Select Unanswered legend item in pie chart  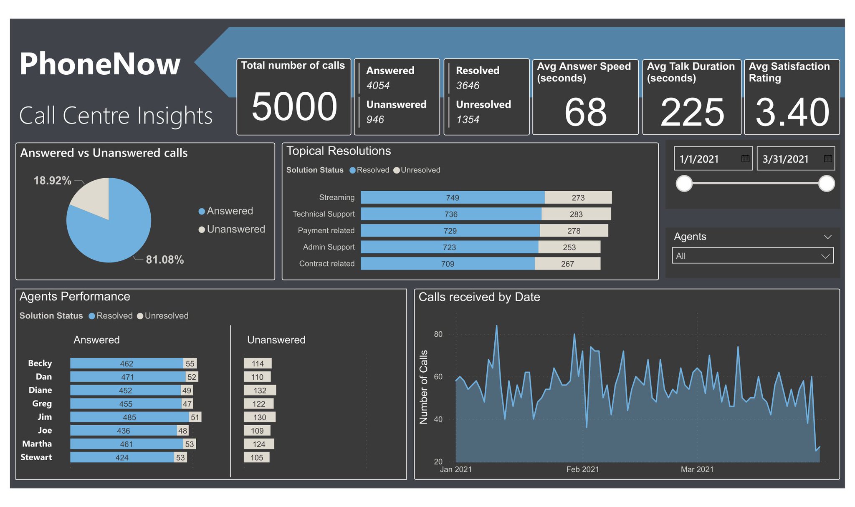[232, 230]
